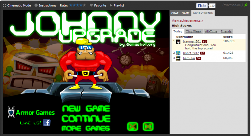This screenshot has height=136, width=251.
Task: Click User15937's level 48 badge
Action: (202, 53)
